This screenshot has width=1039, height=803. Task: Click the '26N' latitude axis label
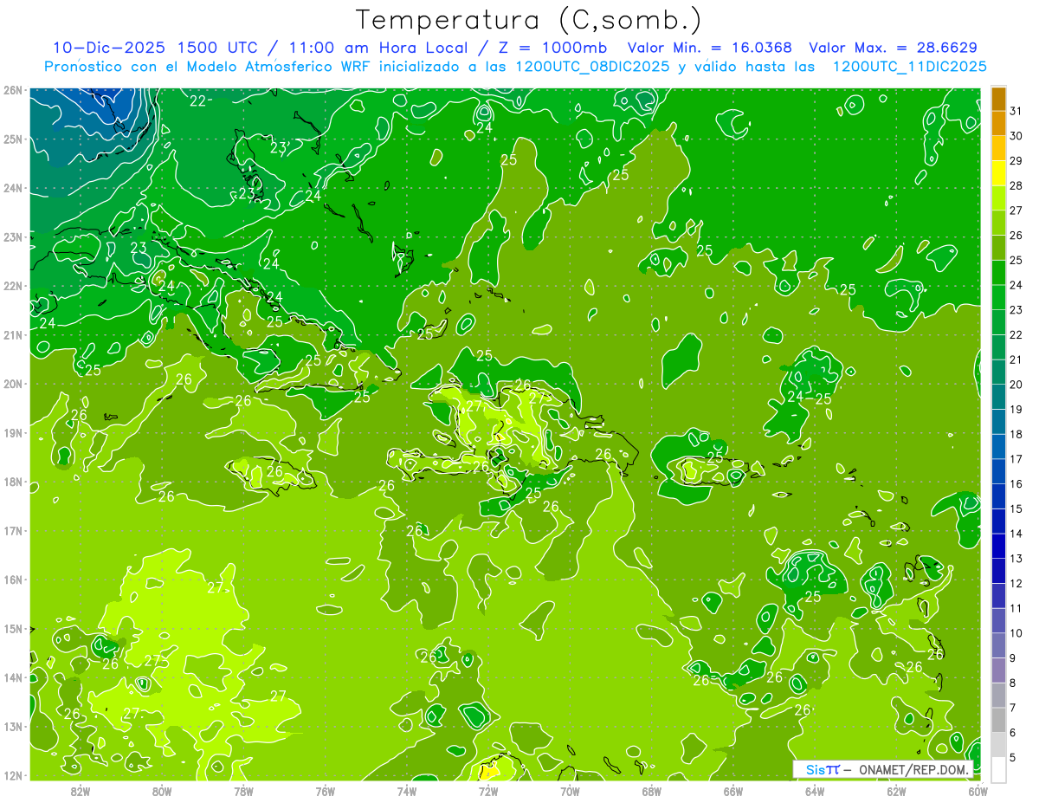click(13, 90)
